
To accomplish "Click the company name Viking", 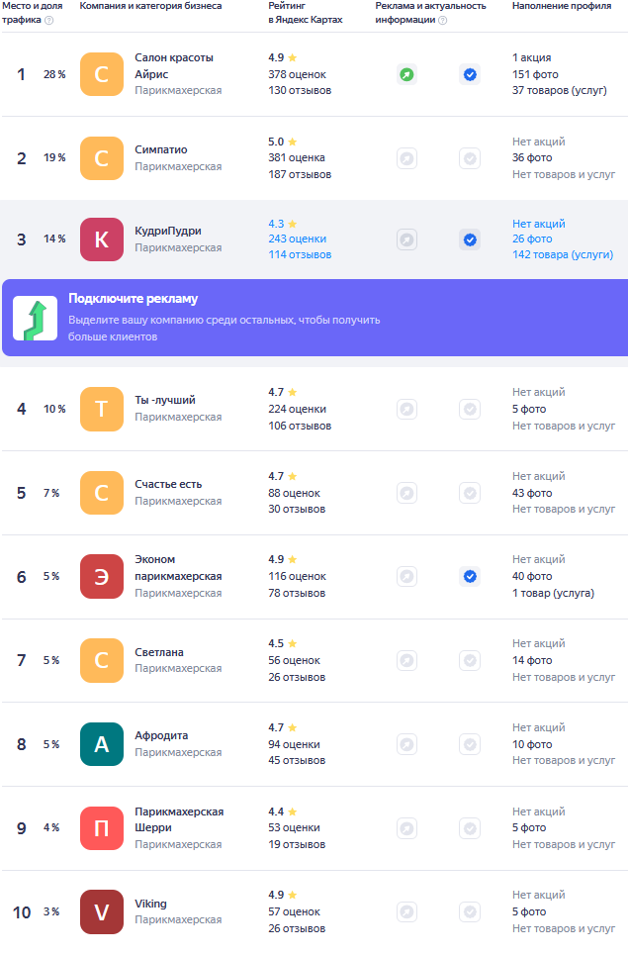I will click(150, 904).
